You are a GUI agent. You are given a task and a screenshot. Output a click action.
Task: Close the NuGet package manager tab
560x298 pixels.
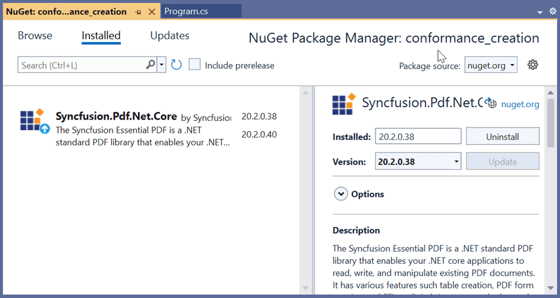(x=151, y=12)
